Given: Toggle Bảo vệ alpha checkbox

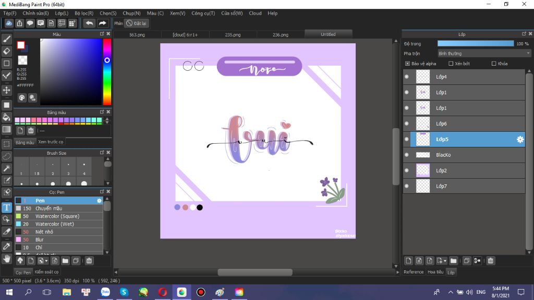Looking at the screenshot, I should (x=407, y=64).
